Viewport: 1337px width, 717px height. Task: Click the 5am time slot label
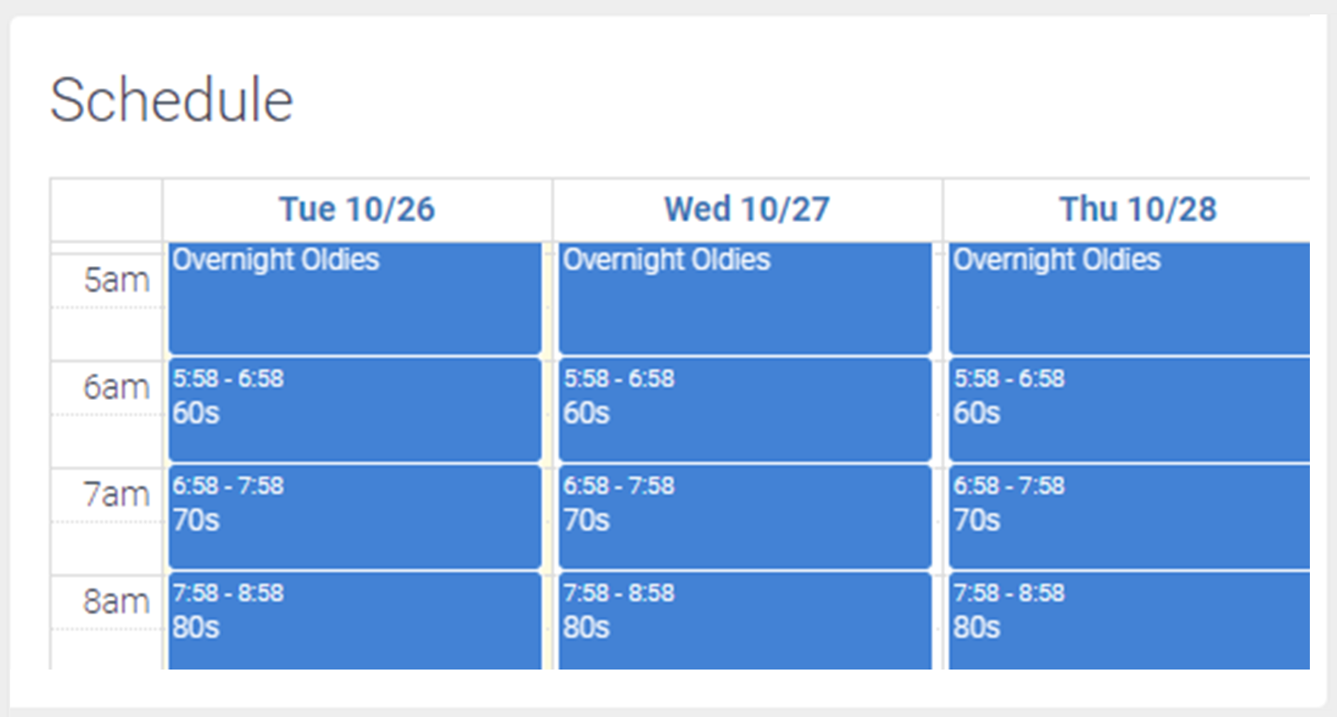[116, 280]
